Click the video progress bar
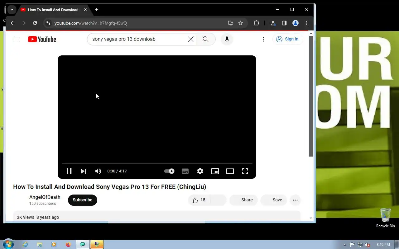The height and width of the screenshot is (249, 399). tap(157, 163)
